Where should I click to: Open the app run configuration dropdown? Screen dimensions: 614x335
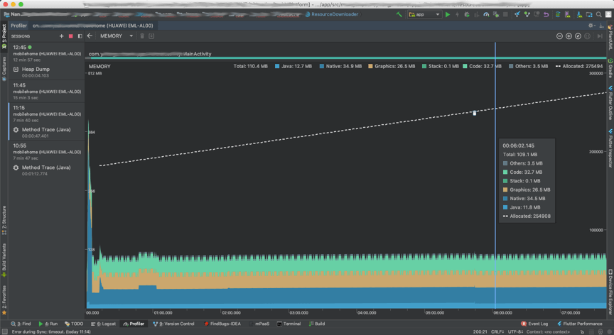(x=424, y=14)
